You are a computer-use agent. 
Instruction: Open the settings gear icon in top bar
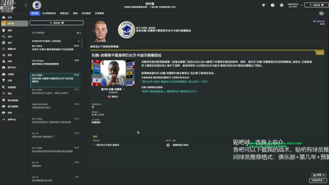282,5
